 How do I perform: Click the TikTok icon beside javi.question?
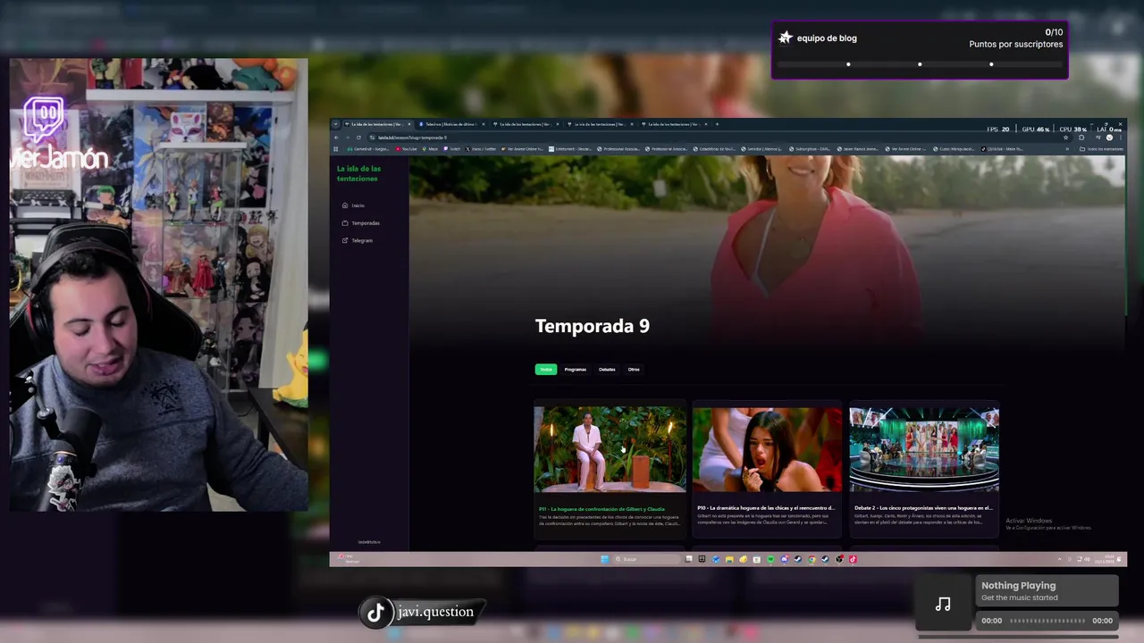tap(375, 612)
